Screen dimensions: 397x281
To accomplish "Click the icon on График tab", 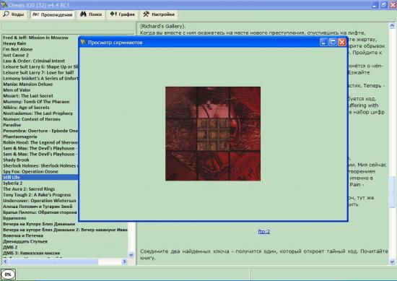I will point(113,14).
